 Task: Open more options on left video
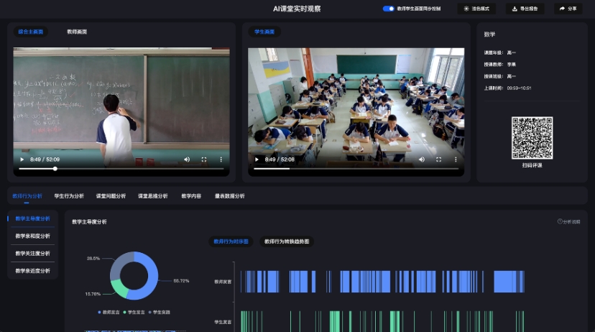pos(221,160)
